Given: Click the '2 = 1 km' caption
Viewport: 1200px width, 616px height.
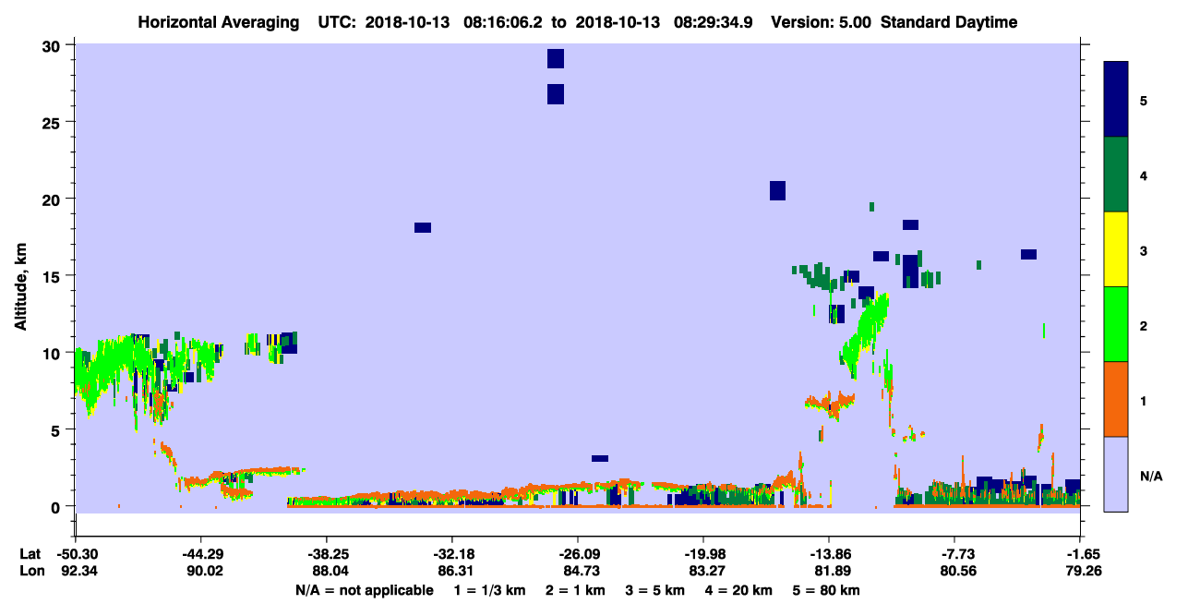Looking at the screenshot, I should [575, 590].
